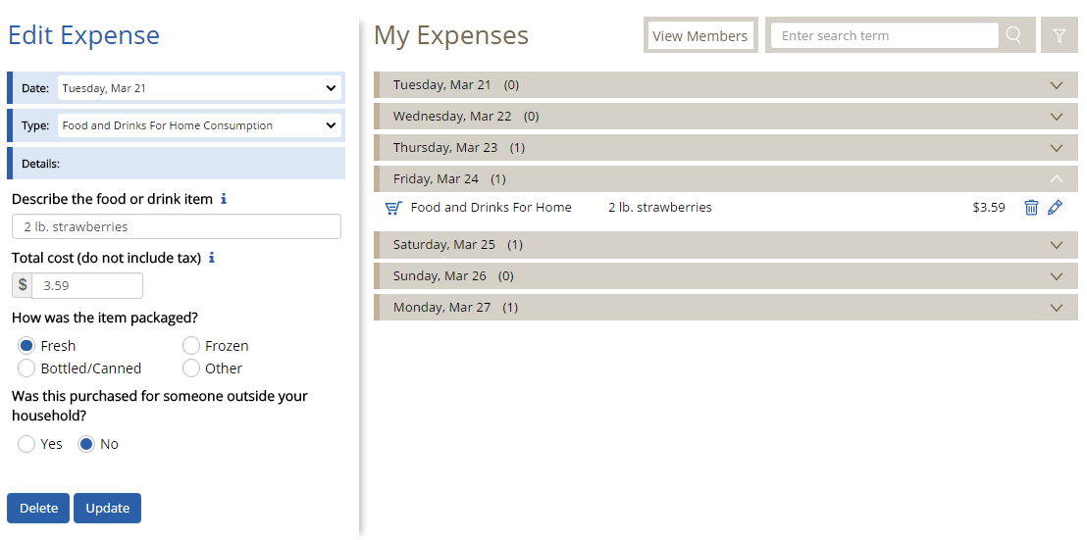Expand the Saturday, Mar 25 section

tap(1057, 245)
